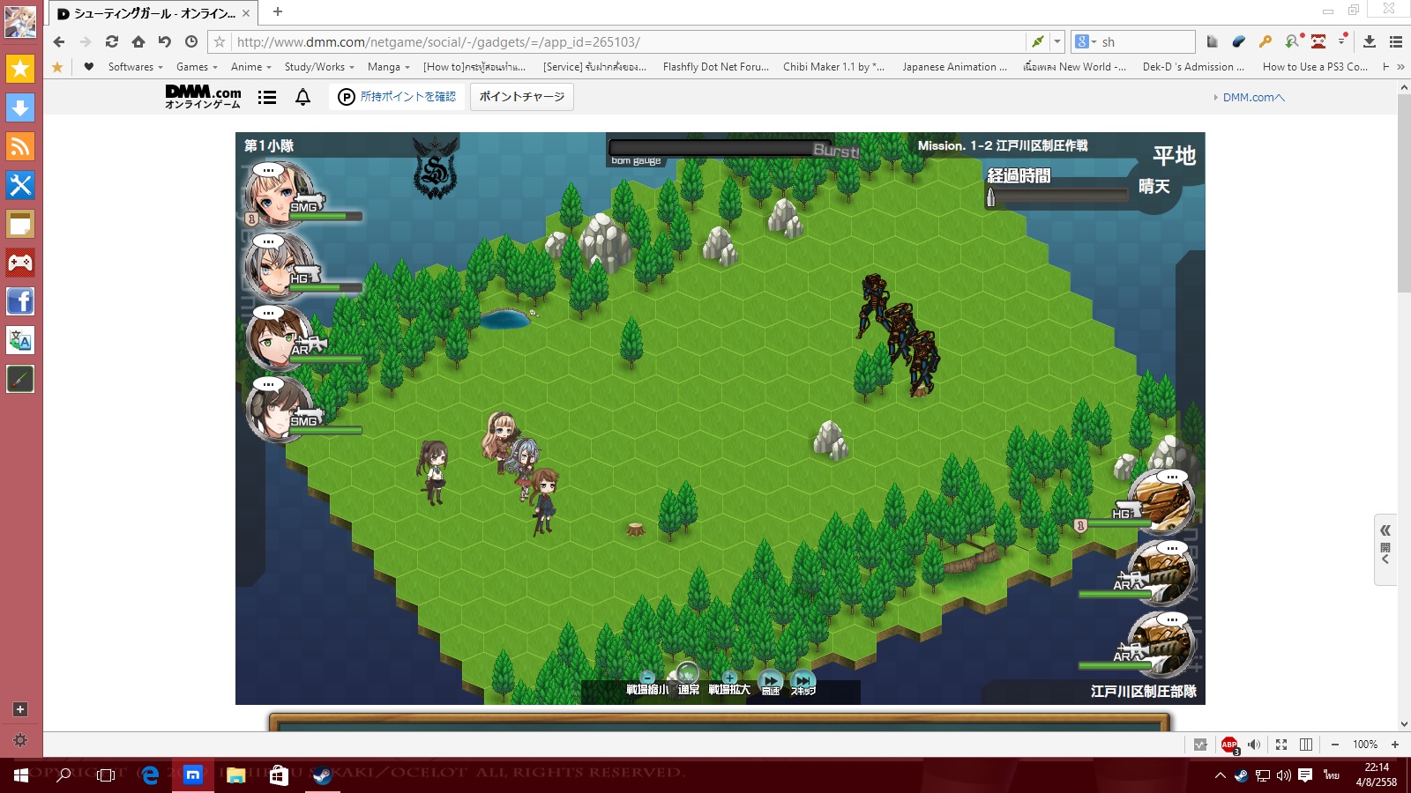Add sidebar extension with plus button

tap(20, 709)
